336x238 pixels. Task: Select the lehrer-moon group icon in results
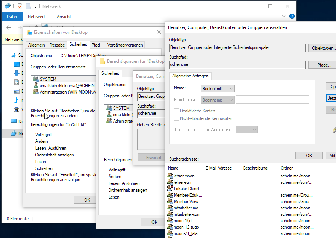click(170, 176)
